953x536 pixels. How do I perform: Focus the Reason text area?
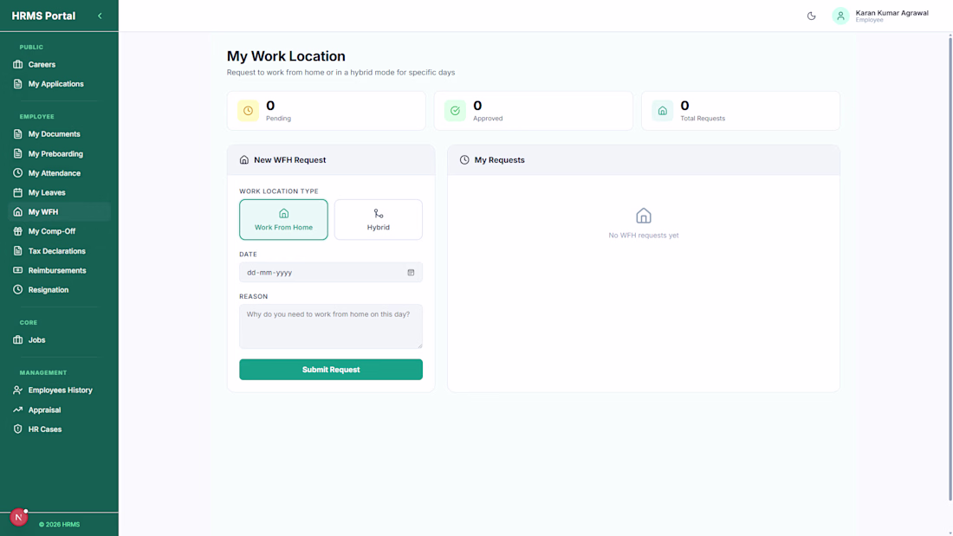click(331, 326)
